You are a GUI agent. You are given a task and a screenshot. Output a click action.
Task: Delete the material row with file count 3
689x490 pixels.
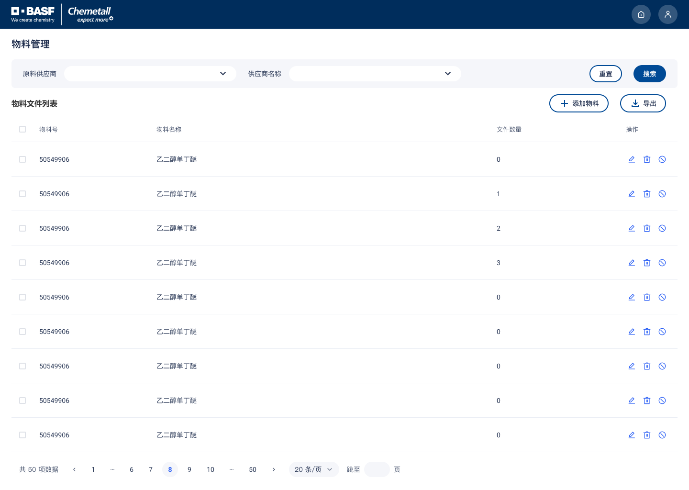coord(647,263)
